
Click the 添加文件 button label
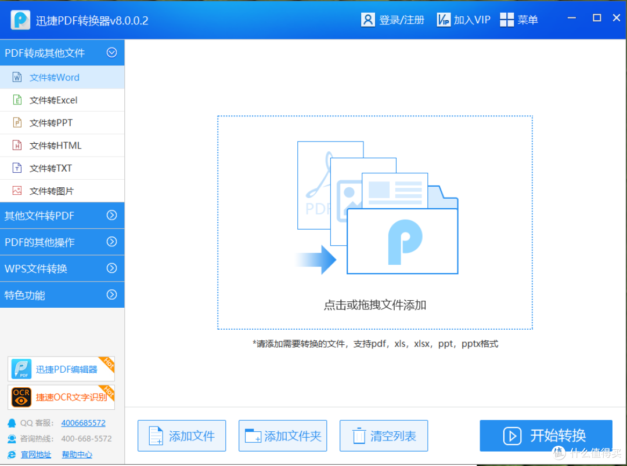pos(192,436)
